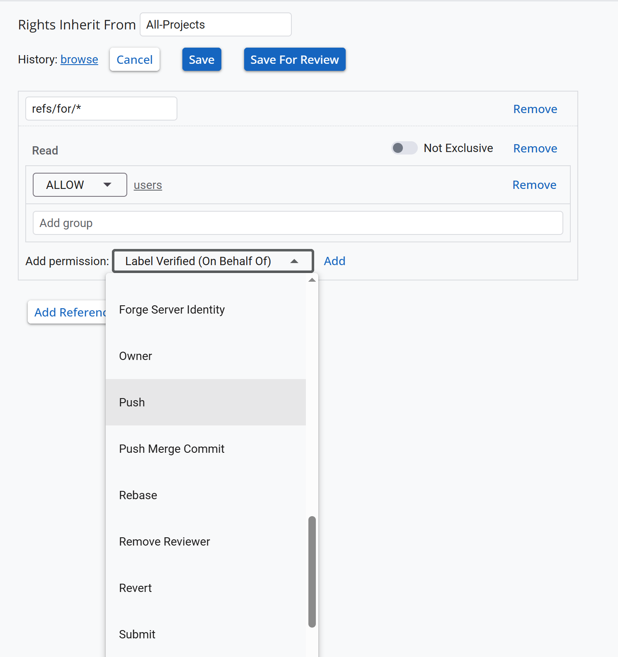Select Revert permission option
The image size is (618, 657).
[206, 588]
